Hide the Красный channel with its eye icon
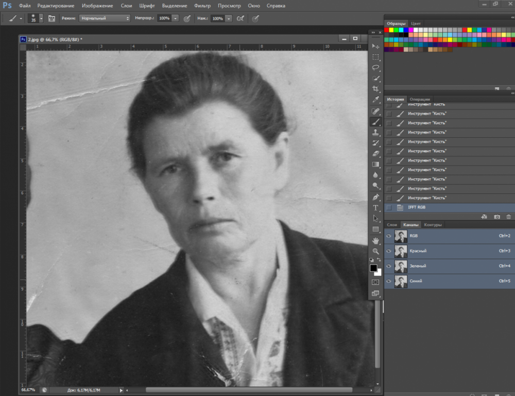 click(x=389, y=251)
